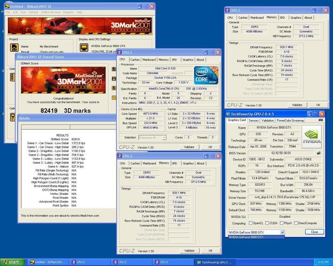Image resolution: width=333 pixels, height=266 pixels.
Task: Click the 6:02 PM taskbar clock
Action: tap(323, 262)
